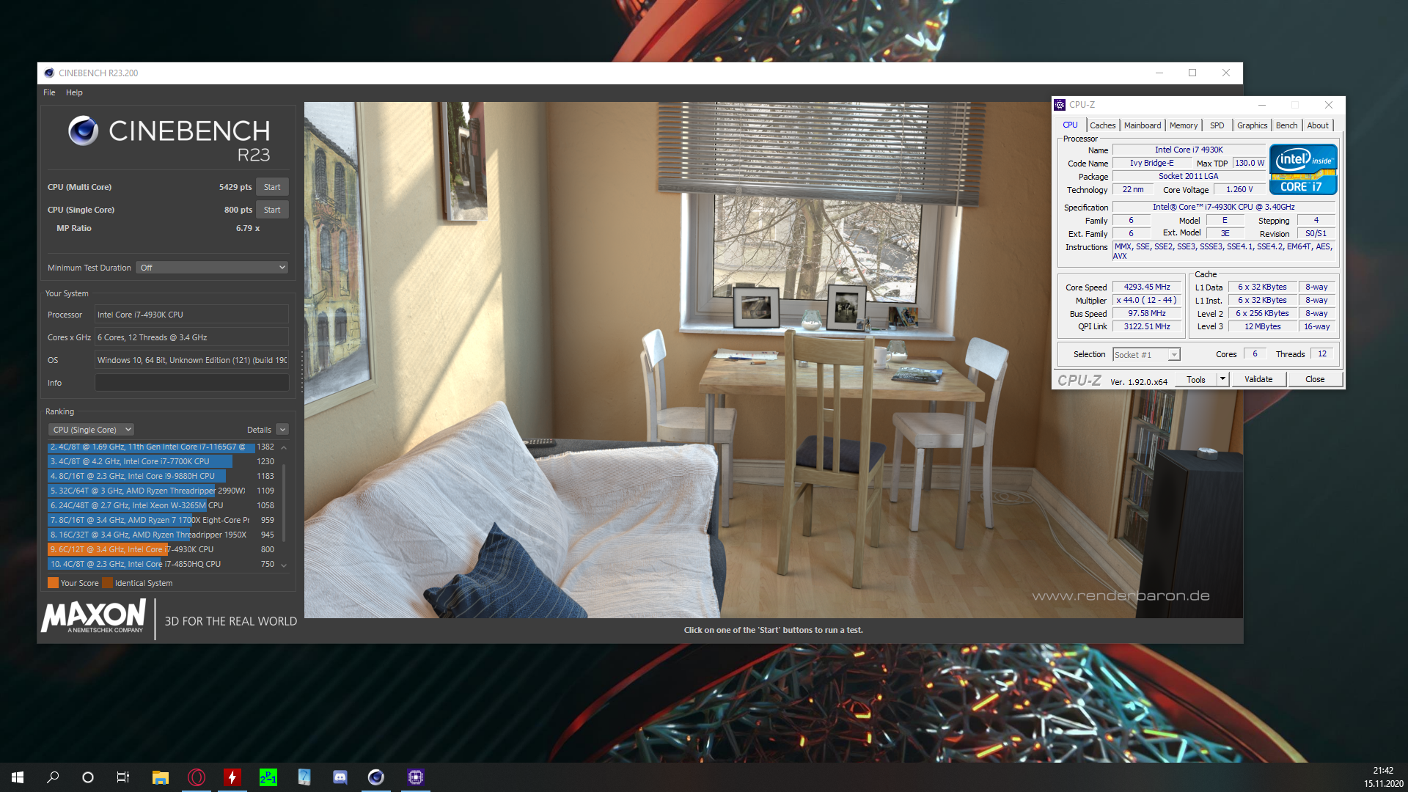This screenshot has width=1408, height=792.
Task: Click the Opera GX taskbar icon
Action: pos(197,777)
